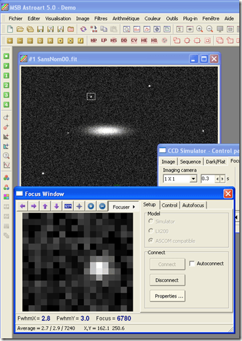242x341 pixels.
Task: Click the Zoom in magnifier toolbar icon
Action: coord(199,29)
